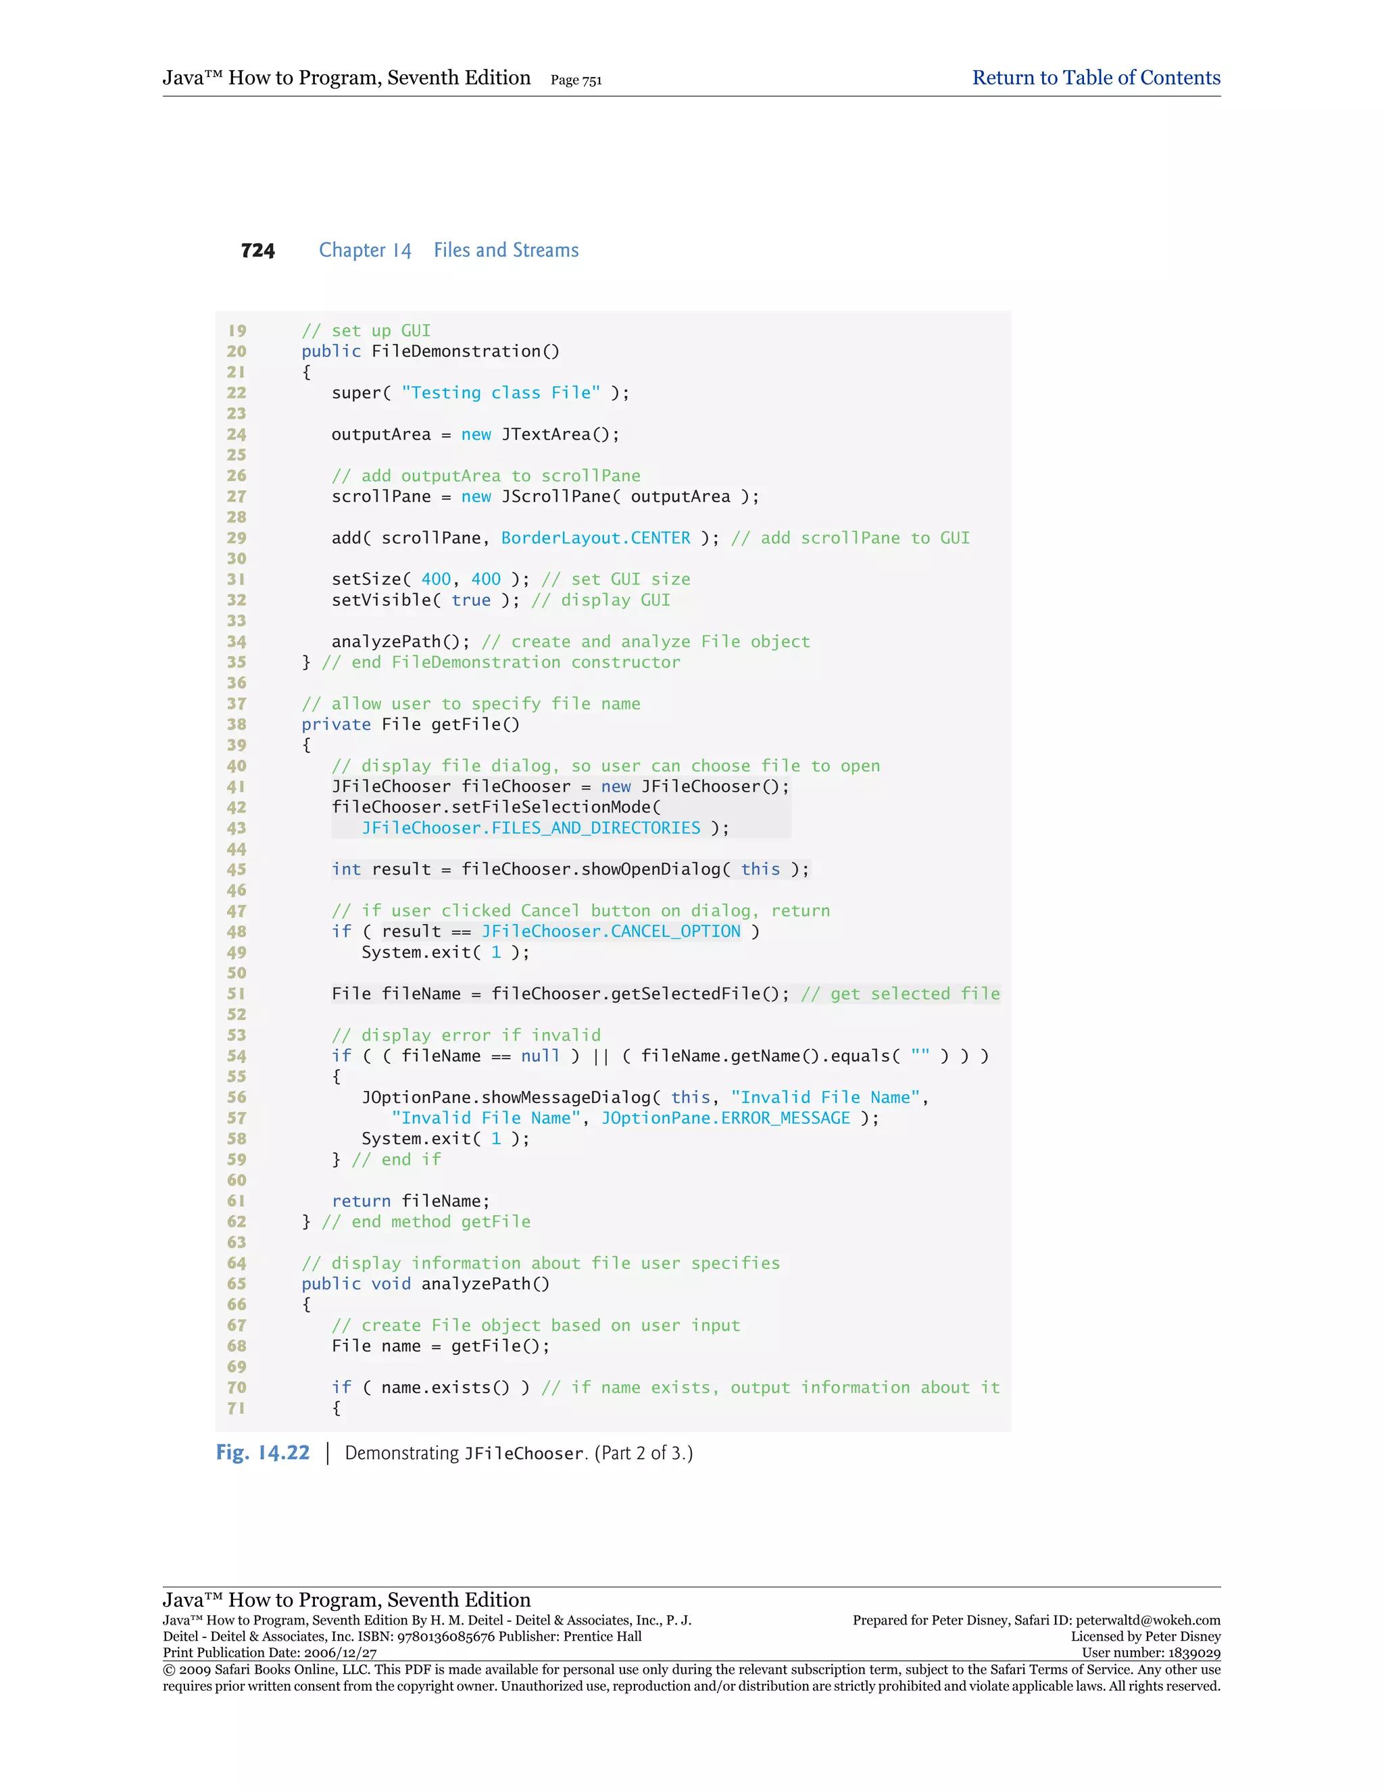Click the public void analyzePath() declaration
The image size is (1384, 1790).
point(424,1283)
